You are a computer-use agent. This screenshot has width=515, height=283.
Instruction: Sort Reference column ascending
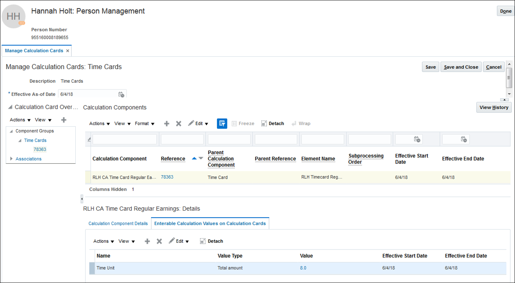(x=194, y=158)
